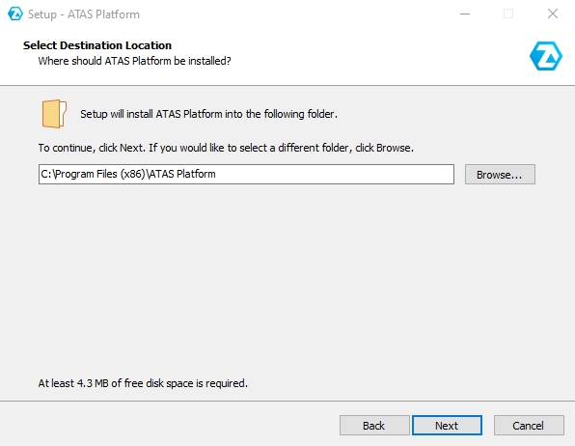Screen dimensions: 575x446
Task: Click the large ATAS hexagon logo in the header
Action: click(x=546, y=56)
